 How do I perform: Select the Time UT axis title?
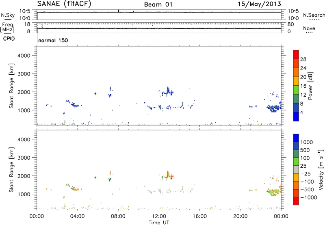tap(159, 223)
